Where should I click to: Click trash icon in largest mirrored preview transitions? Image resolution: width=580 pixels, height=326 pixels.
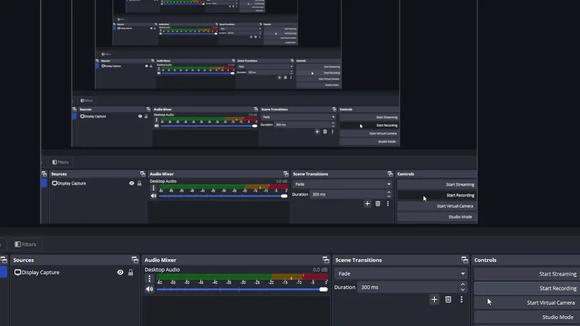pyautogui.click(x=378, y=204)
